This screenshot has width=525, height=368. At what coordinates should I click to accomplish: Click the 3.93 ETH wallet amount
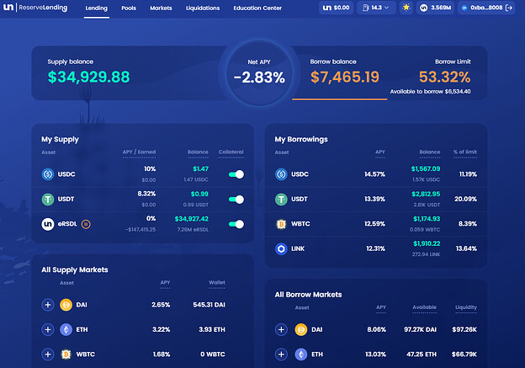tap(212, 329)
